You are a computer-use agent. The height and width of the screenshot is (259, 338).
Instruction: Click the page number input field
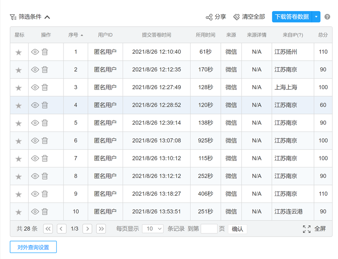(x=209, y=228)
